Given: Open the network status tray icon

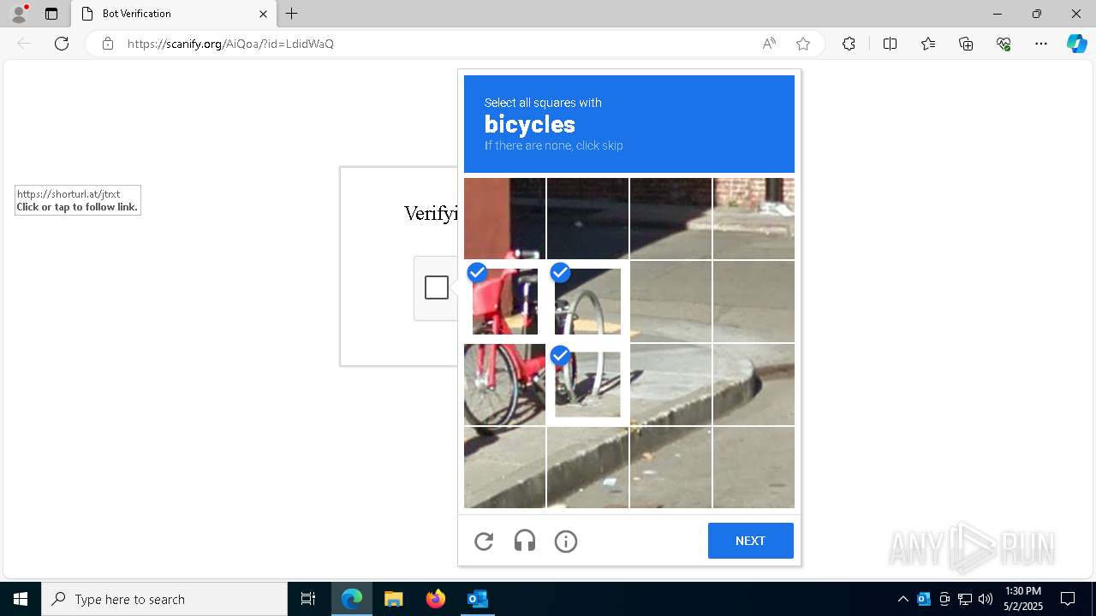Looking at the screenshot, I should [x=965, y=599].
